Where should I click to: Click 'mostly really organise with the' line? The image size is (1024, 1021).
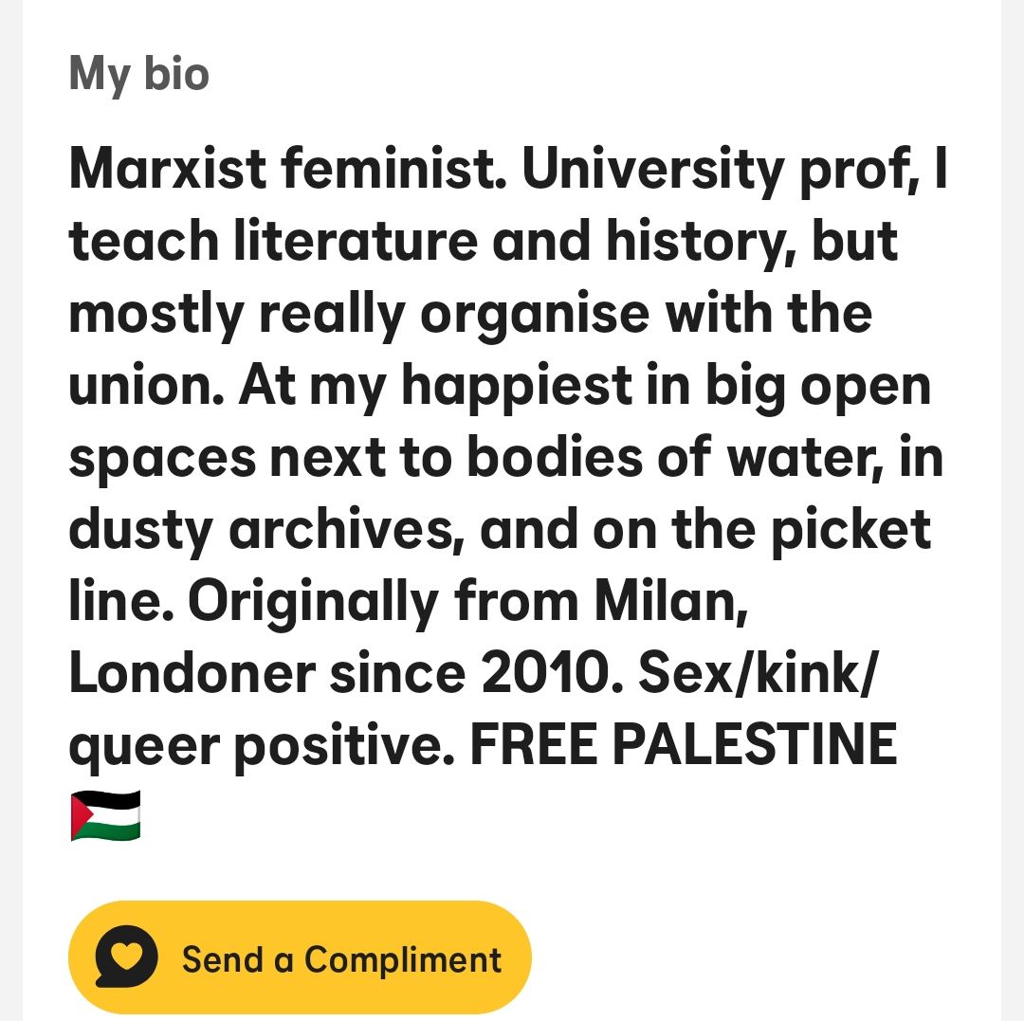(470, 315)
